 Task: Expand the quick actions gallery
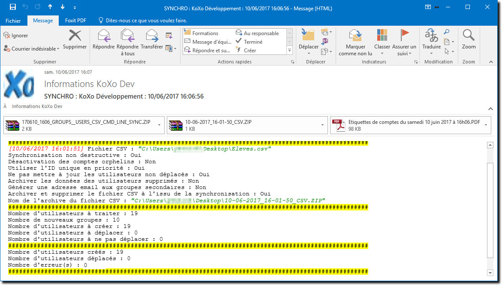coord(289,51)
